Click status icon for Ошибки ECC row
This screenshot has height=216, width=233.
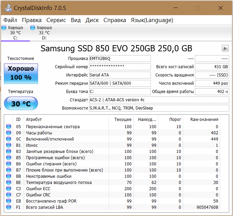coord(9,188)
